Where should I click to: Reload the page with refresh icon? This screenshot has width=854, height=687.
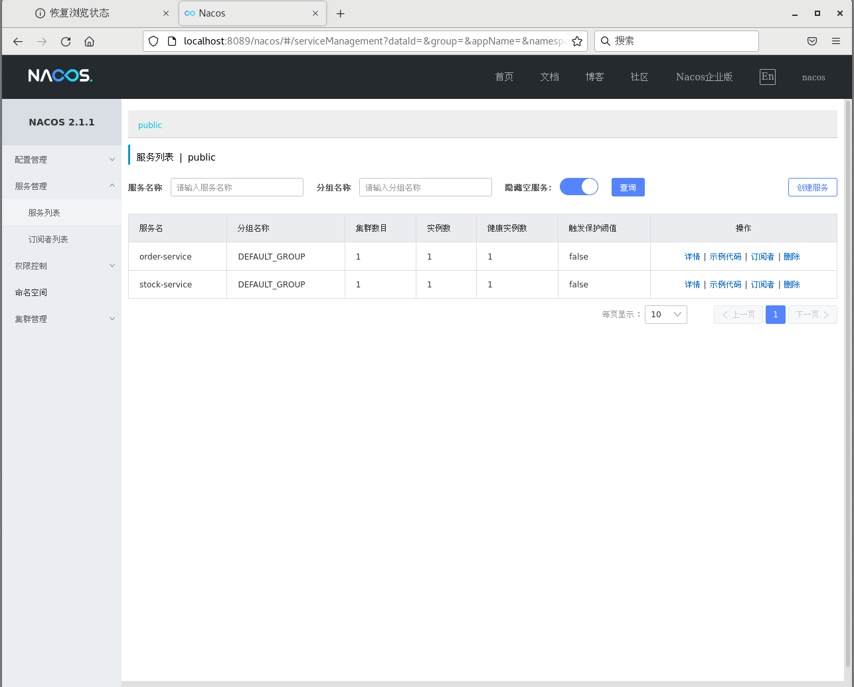pyautogui.click(x=66, y=41)
